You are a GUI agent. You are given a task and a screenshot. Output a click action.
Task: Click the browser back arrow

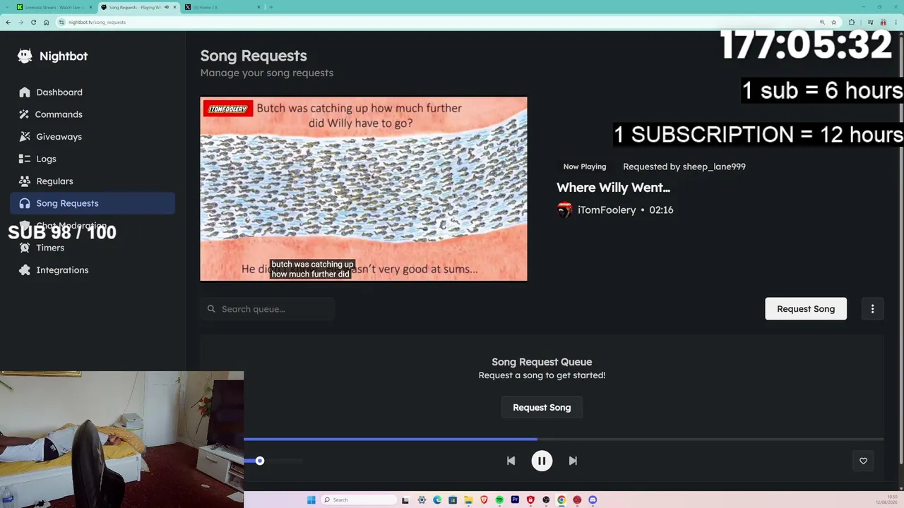click(x=8, y=23)
